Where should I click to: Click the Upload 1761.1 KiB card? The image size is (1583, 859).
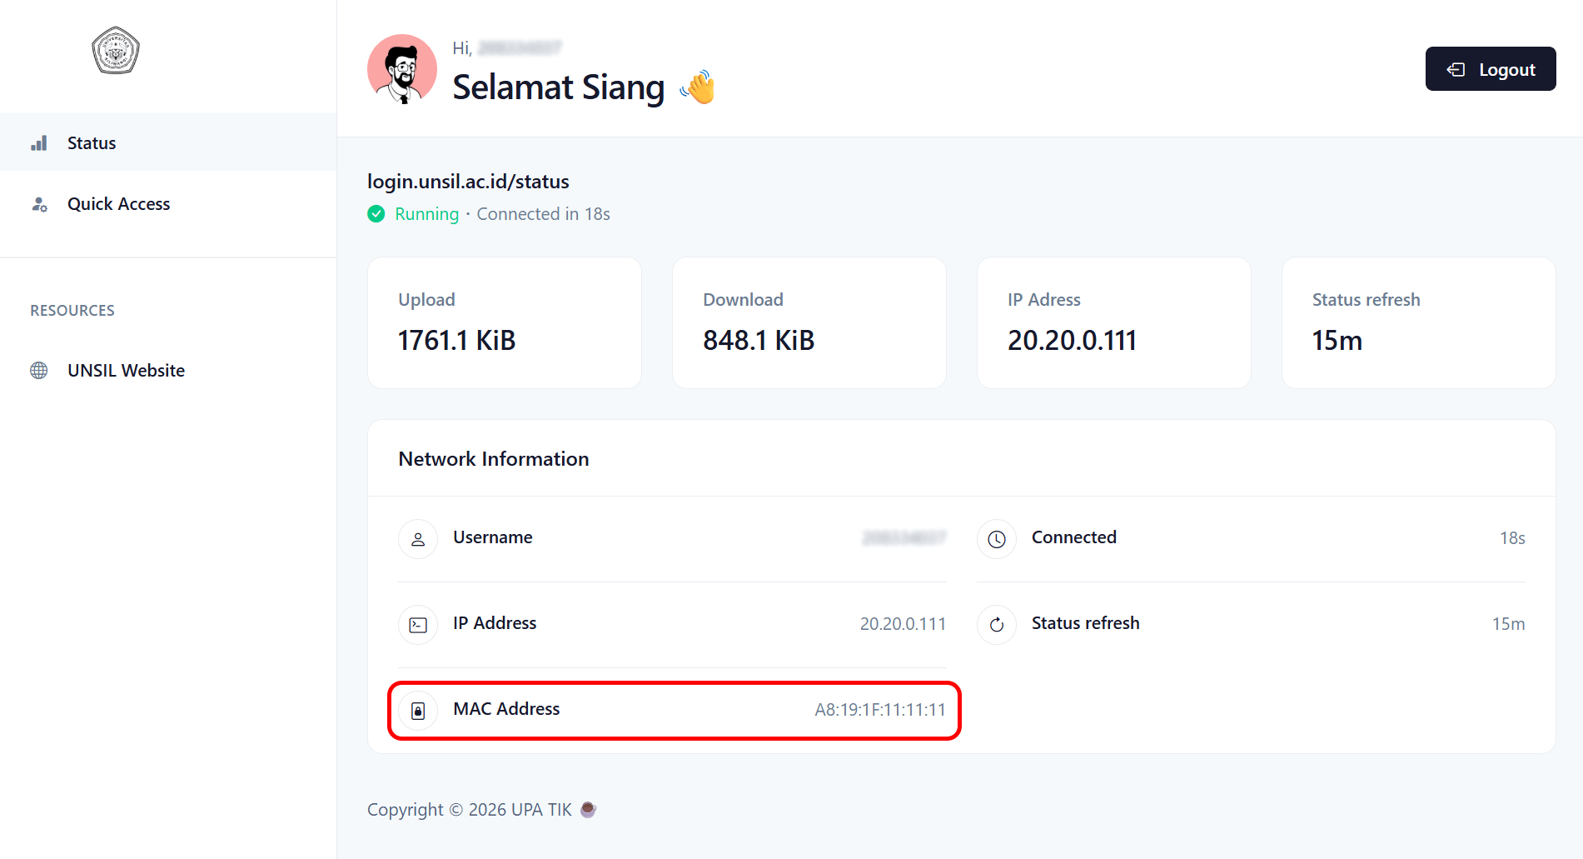point(504,323)
